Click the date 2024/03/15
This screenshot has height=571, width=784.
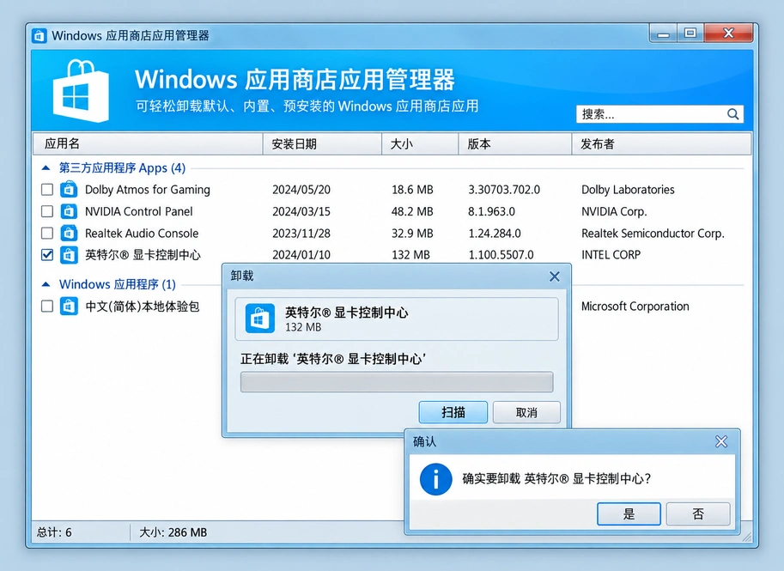(301, 211)
